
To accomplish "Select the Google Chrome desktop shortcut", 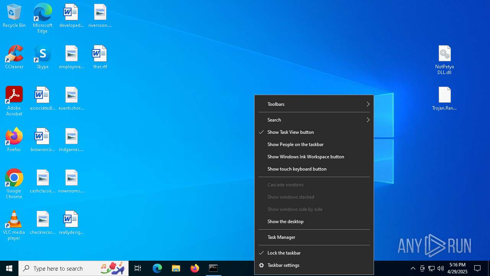I will (14, 184).
